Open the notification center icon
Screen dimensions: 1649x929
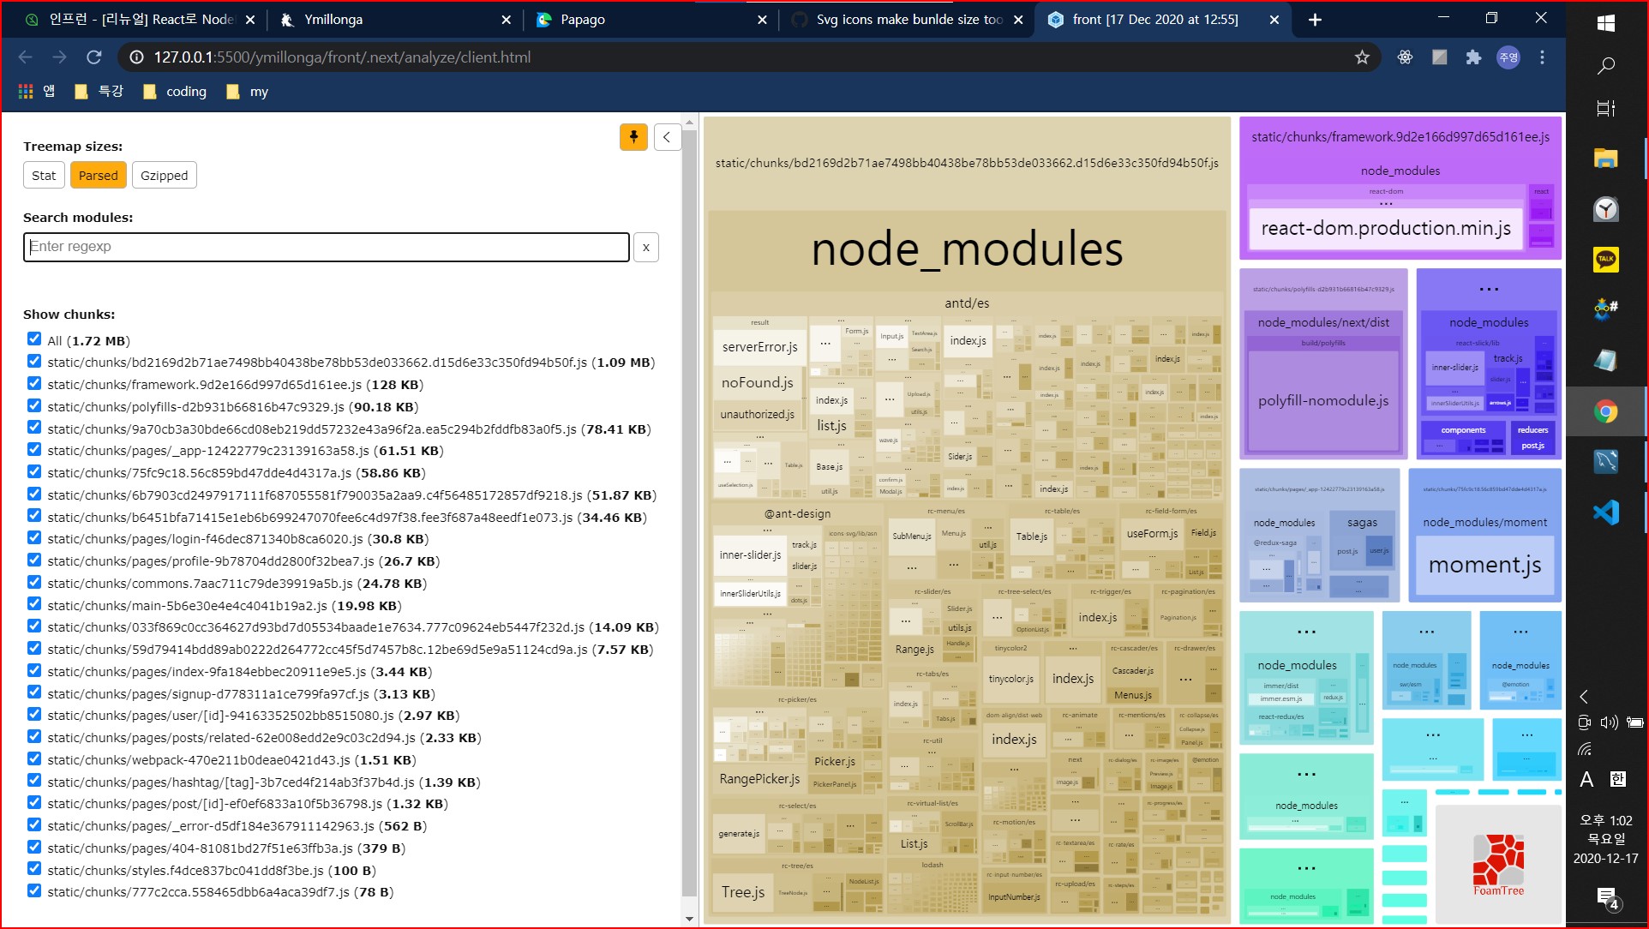click(1607, 898)
